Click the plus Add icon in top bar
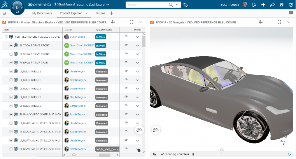This screenshot has height=159, width=296. point(263,5)
